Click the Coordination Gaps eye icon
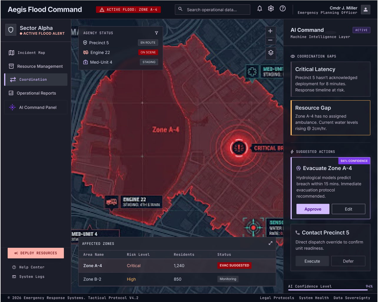 [x=293, y=56]
